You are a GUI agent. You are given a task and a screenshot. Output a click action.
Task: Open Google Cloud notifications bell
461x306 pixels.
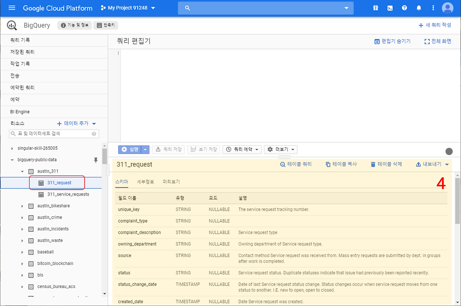click(x=419, y=8)
